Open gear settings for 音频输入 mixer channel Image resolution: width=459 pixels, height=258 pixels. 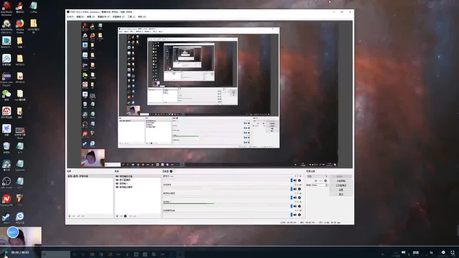(299, 206)
